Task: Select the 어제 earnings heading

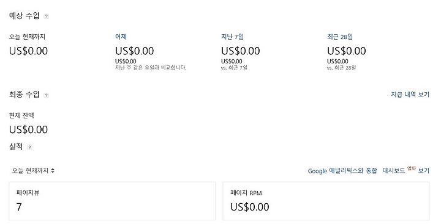Action: (121, 37)
